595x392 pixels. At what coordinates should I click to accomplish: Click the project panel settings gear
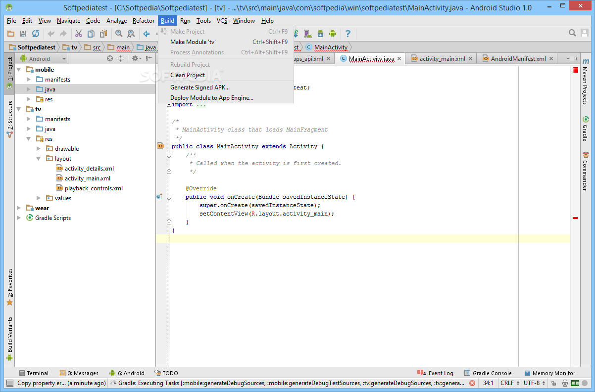(x=136, y=58)
